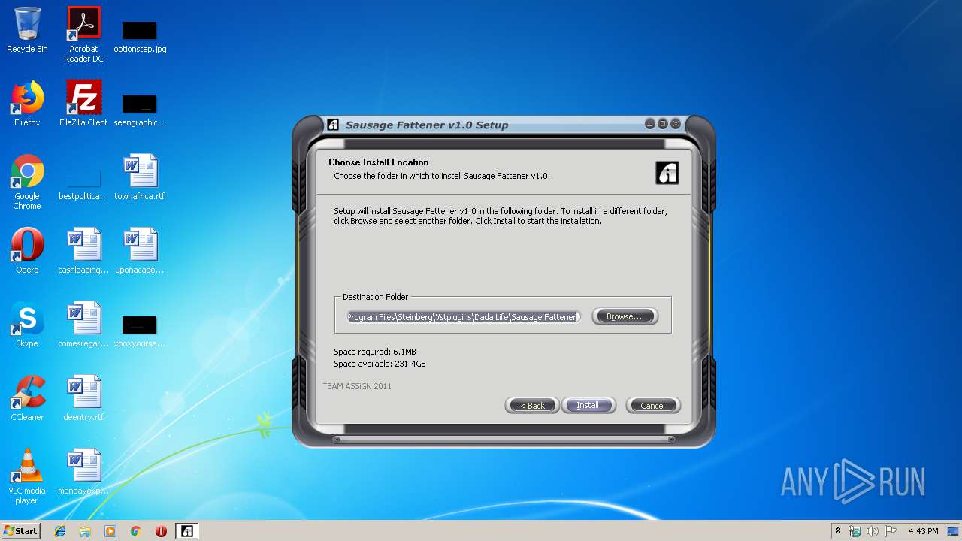Select Google Chrome desktop shortcut
Image resolution: width=962 pixels, height=541 pixels.
27,182
